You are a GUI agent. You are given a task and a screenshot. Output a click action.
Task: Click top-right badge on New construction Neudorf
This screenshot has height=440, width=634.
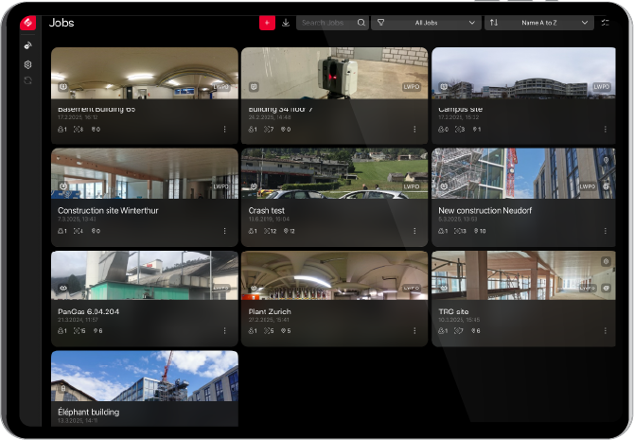(x=606, y=160)
